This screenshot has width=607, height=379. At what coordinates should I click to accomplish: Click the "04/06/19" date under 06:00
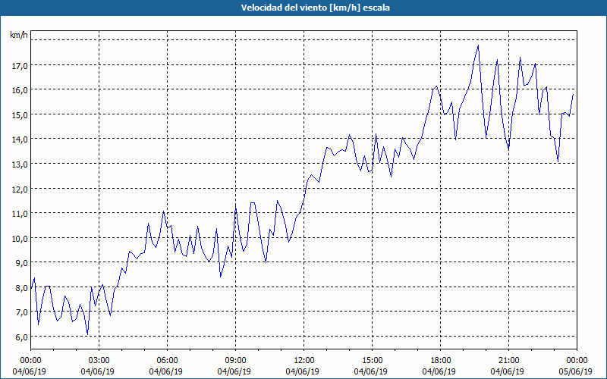[165, 371]
